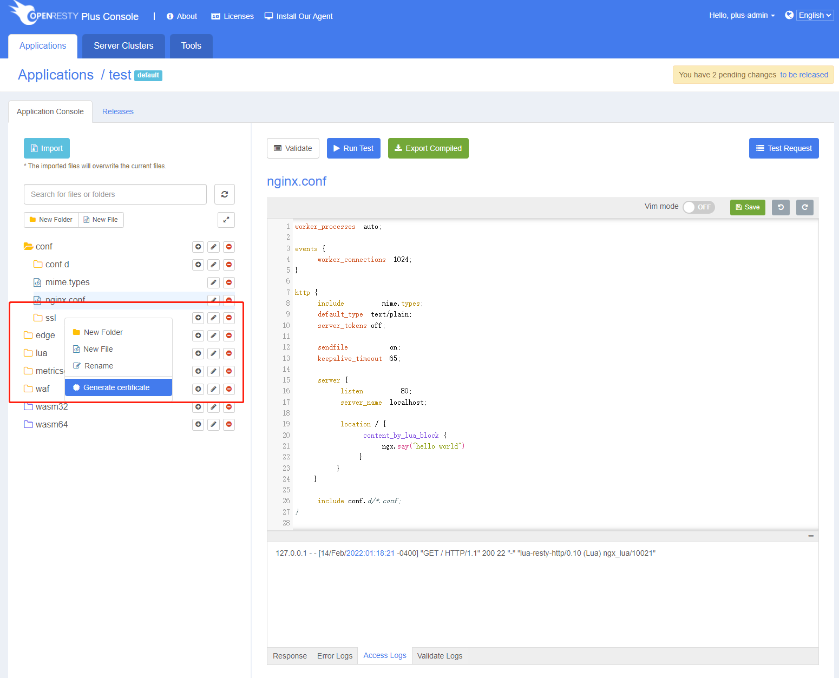839x678 pixels.
Task: Open the Error Logs tab
Action: [x=335, y=656]
